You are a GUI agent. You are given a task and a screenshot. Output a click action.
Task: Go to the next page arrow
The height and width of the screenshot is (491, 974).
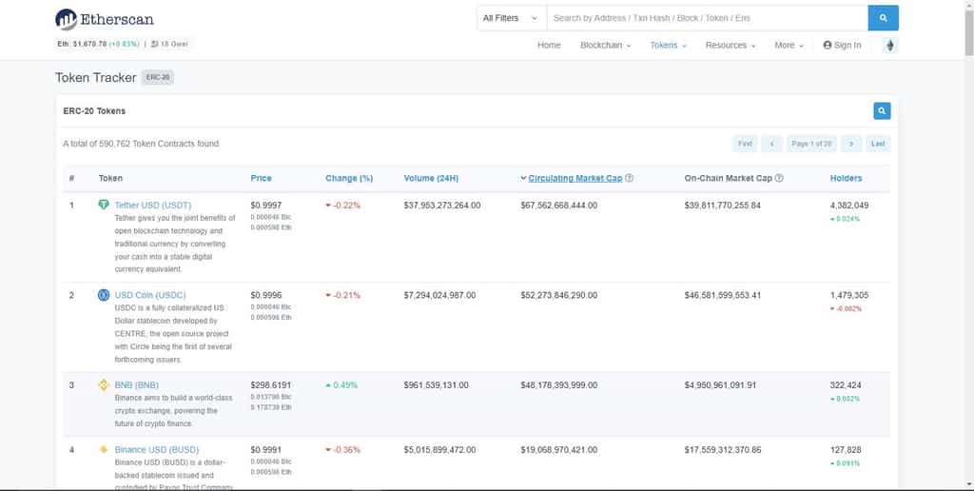(x=851, y=144)
